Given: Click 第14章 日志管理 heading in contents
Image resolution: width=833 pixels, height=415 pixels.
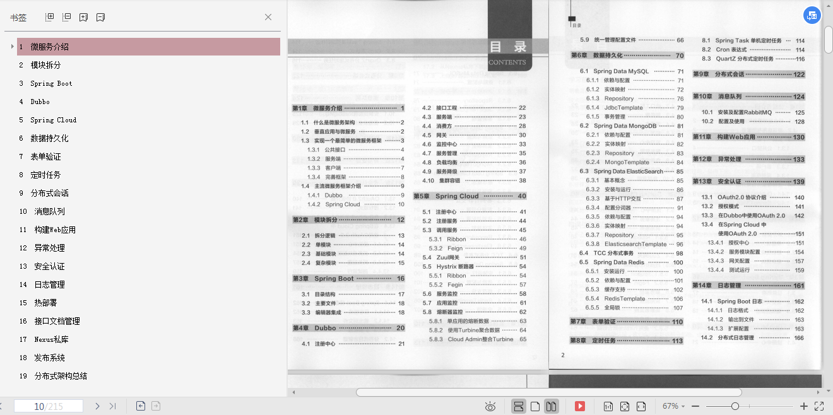Looking at the screenshot, I should 749,286.
